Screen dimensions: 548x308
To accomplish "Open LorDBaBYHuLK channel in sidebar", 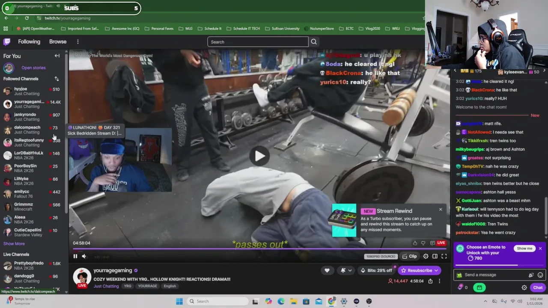I will pos(32,155).
